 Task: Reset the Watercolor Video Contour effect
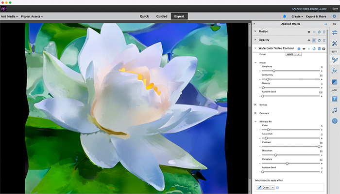click(314, 48)
